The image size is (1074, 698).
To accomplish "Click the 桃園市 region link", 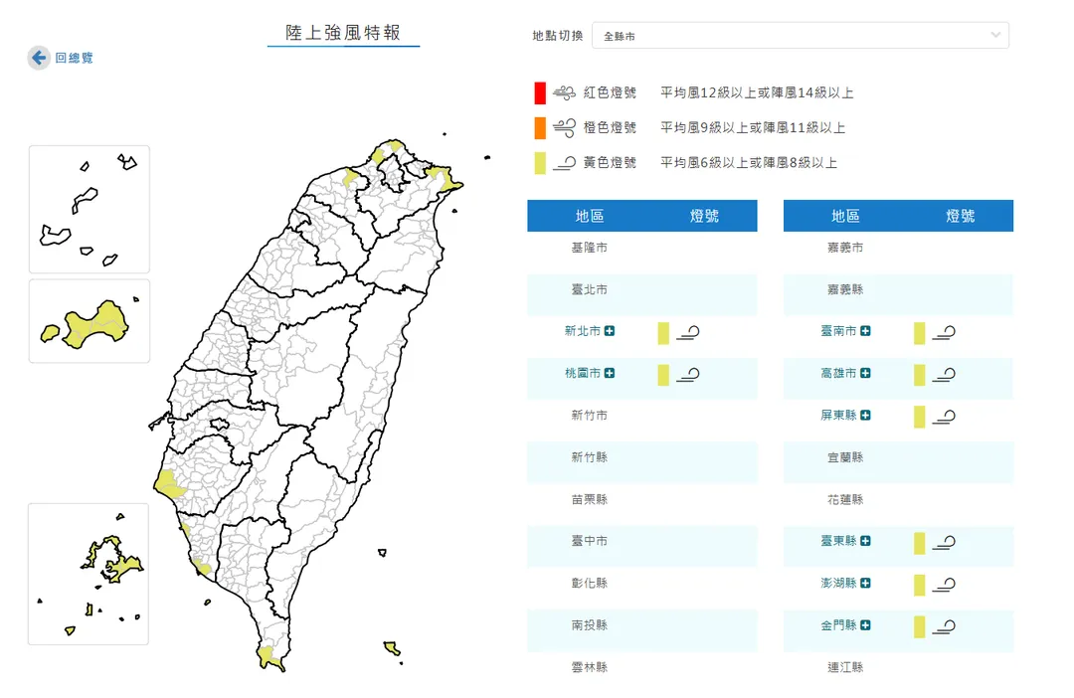I will click(582, 373).
